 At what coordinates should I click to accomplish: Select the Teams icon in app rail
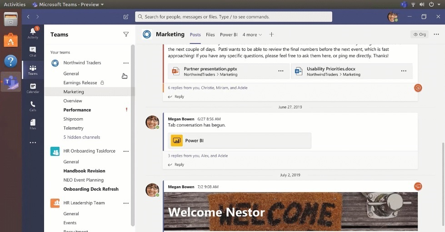coord(33,70)
